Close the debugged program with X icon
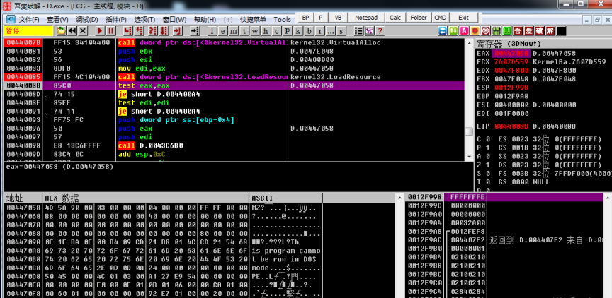Screen dimensions: 612x298 point(83,31)
